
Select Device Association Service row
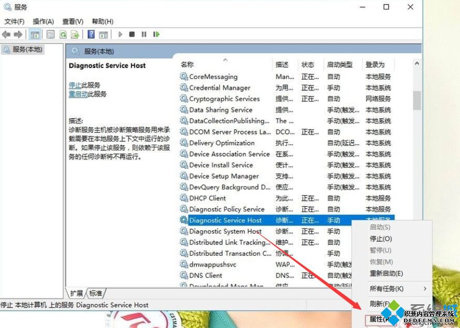(x=287, y=154)
